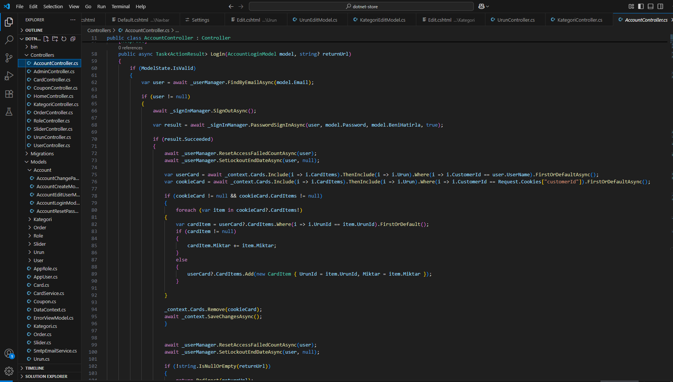673x382 pixels.
Task: Open the Source Control view icon
Action: (9, 58)
